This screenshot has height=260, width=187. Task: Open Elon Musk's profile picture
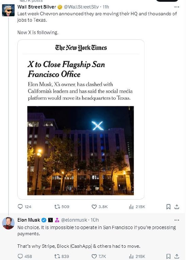pyautogui.click(x=8, y=223)
